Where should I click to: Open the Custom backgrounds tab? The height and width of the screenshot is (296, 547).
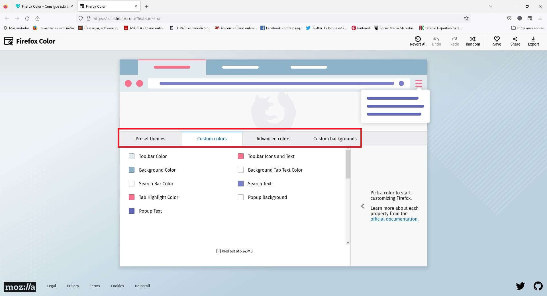[x=335, y=139]
